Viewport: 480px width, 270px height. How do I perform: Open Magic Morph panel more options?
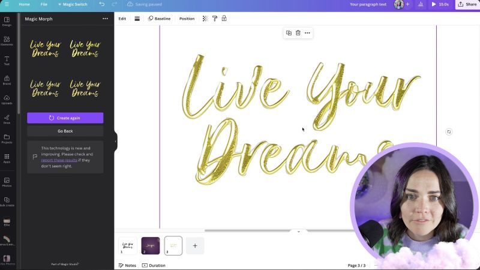[105, 19]
